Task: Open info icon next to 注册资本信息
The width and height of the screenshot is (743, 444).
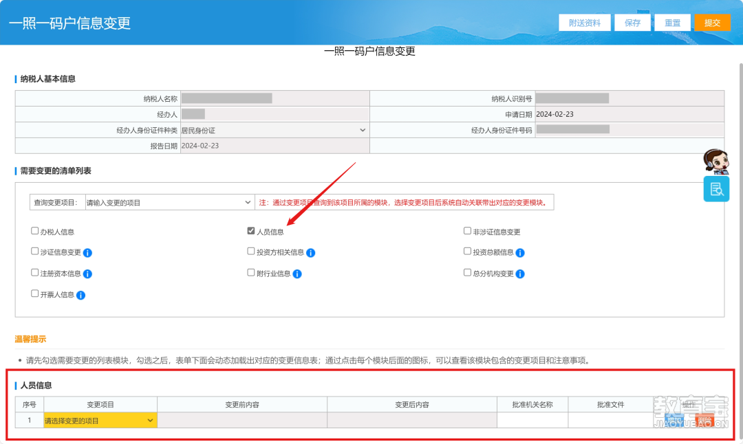Action: coord(87,274)
